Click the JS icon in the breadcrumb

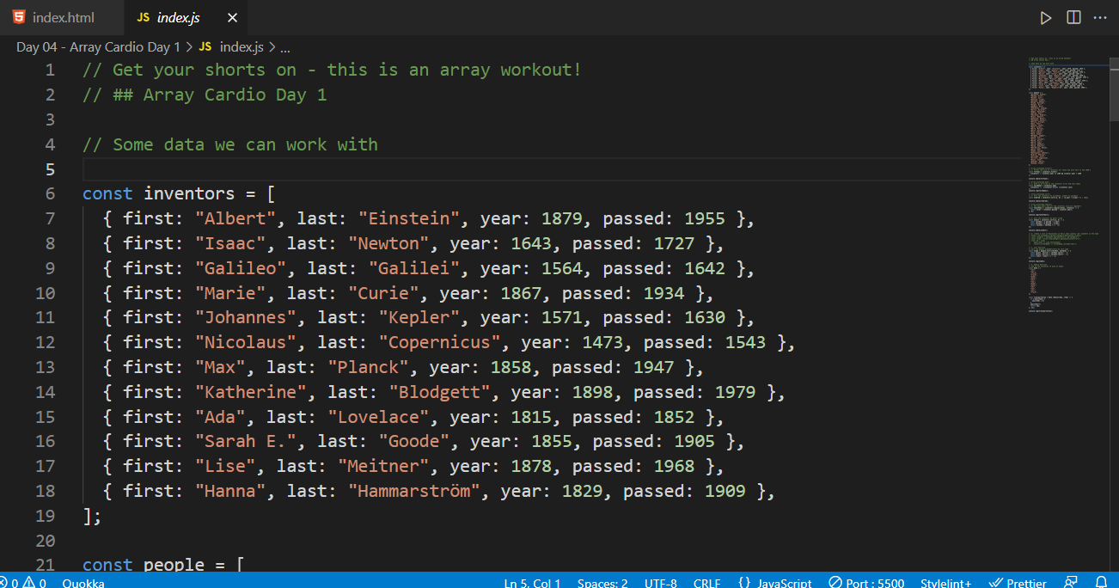click(x=205, y=46)
